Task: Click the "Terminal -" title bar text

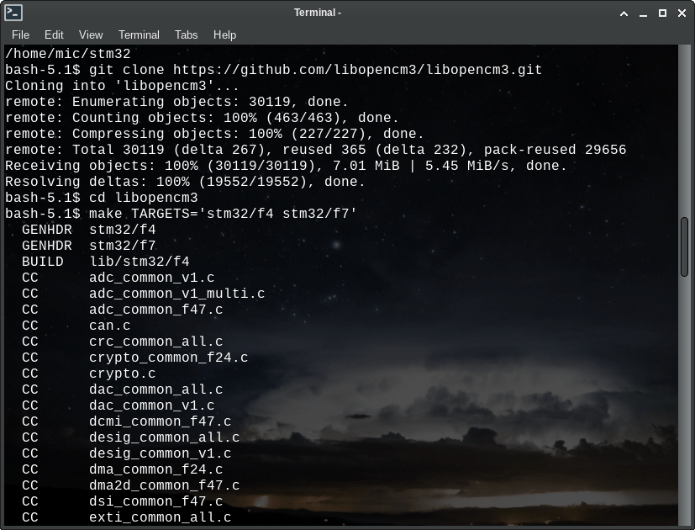Action: [318, 13]
